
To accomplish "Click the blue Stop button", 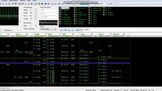I will click(46, 4).
